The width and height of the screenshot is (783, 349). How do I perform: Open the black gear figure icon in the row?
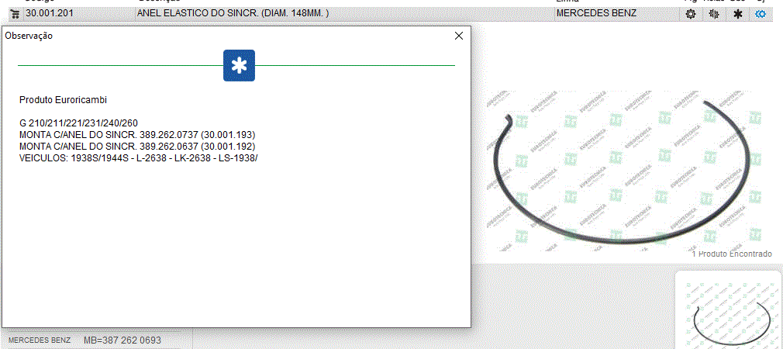coord(691,14)
